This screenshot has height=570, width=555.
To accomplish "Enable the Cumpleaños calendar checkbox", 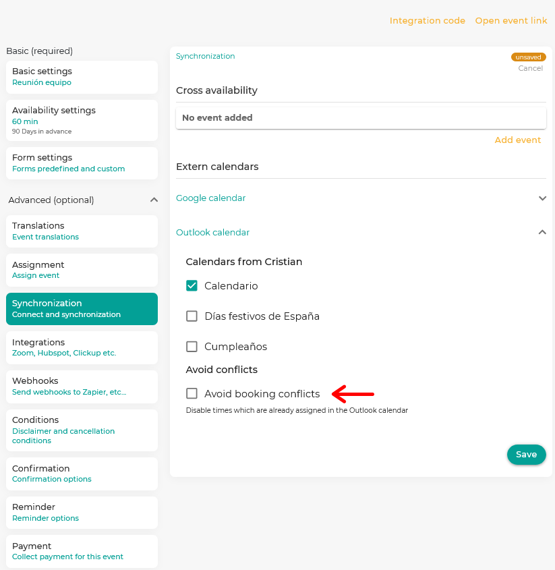I will [192, 347].
